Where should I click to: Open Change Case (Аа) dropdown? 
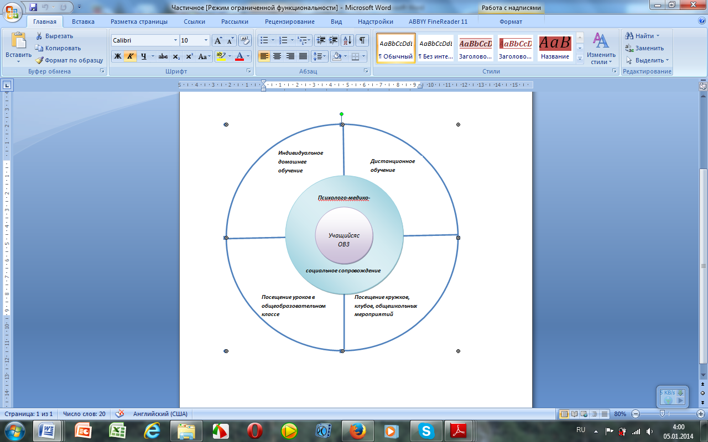pos(204,56)
